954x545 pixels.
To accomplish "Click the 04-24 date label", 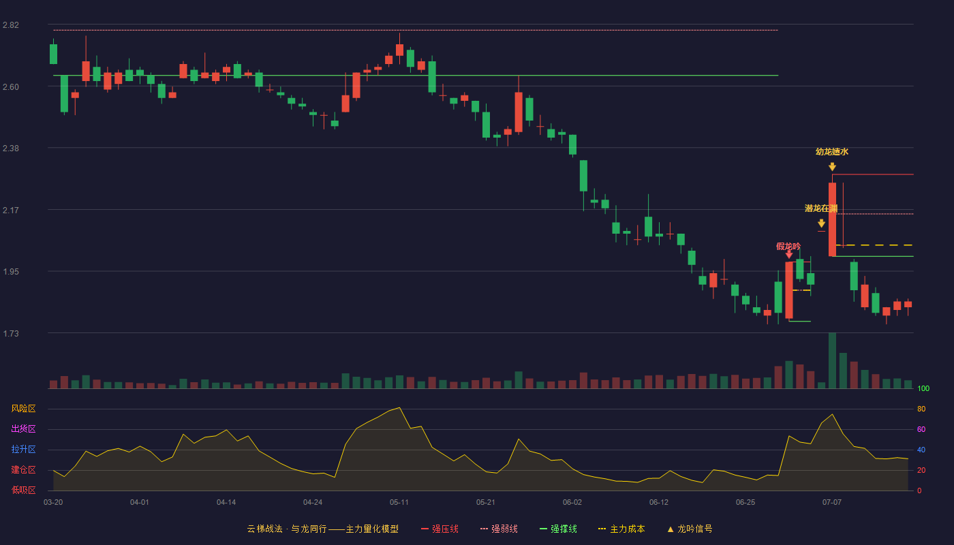I will click(313, 502).
